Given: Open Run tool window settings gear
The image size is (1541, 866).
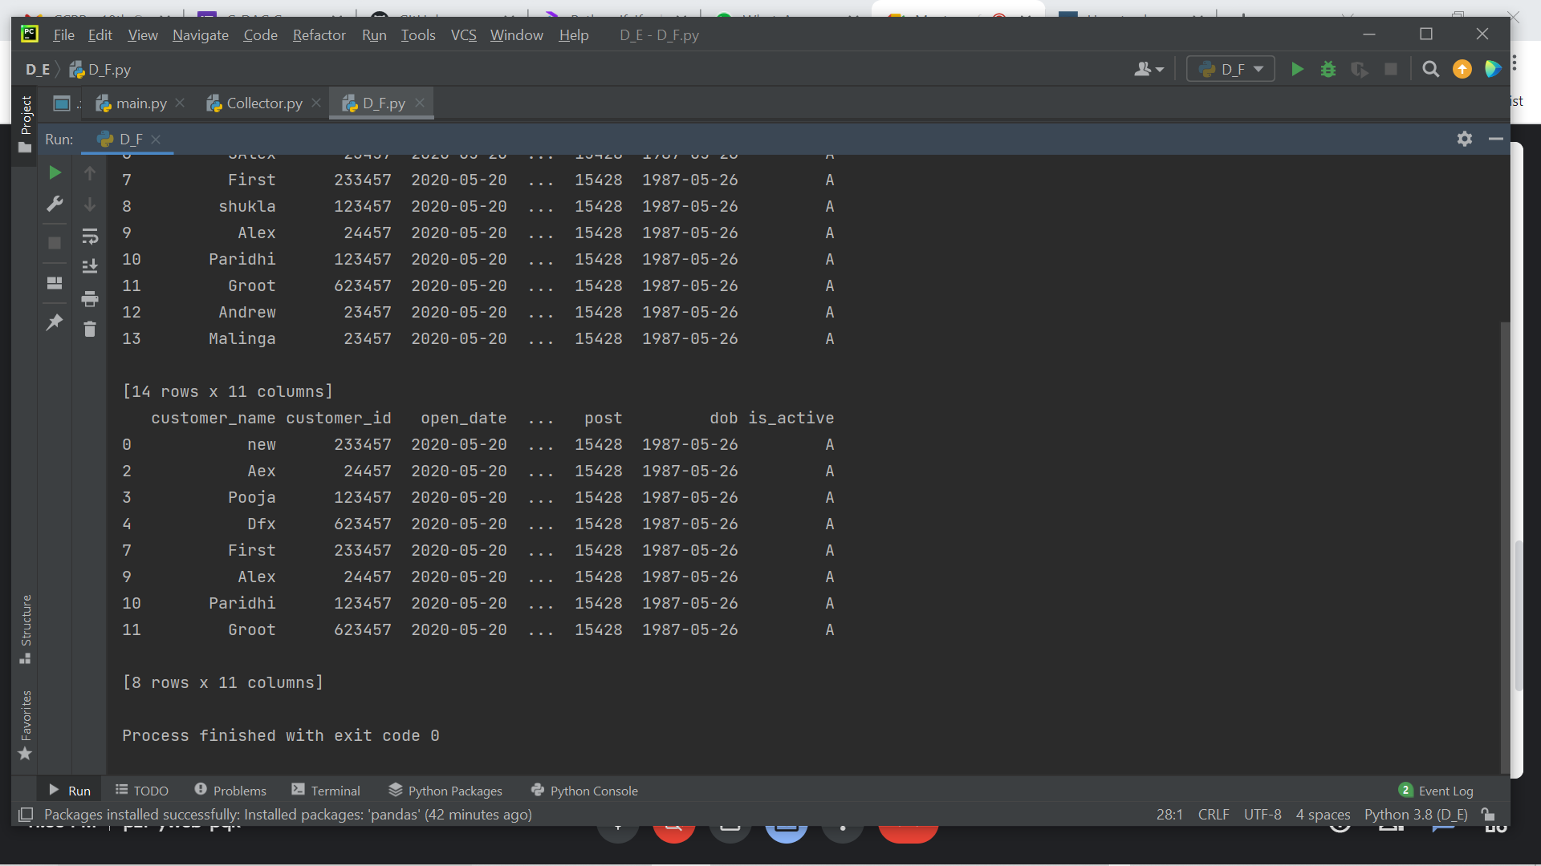Looking at the screenshot, I should (1465, 138).
